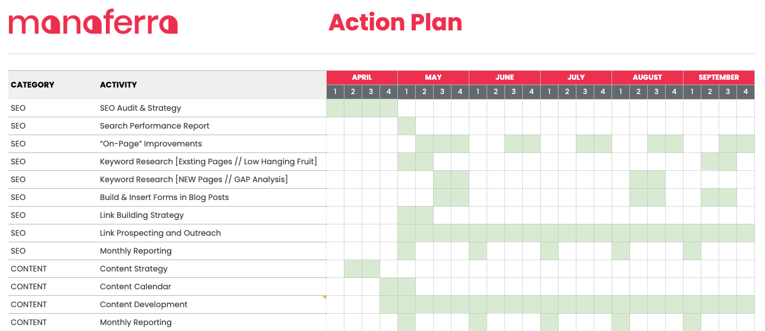The image size is (765, 331).
Task: Select the CATEGORY column header
Action: point(33,85)
